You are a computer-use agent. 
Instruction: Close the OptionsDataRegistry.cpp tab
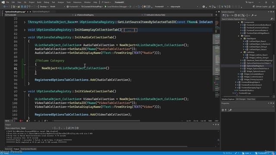(x=30, y=12)
